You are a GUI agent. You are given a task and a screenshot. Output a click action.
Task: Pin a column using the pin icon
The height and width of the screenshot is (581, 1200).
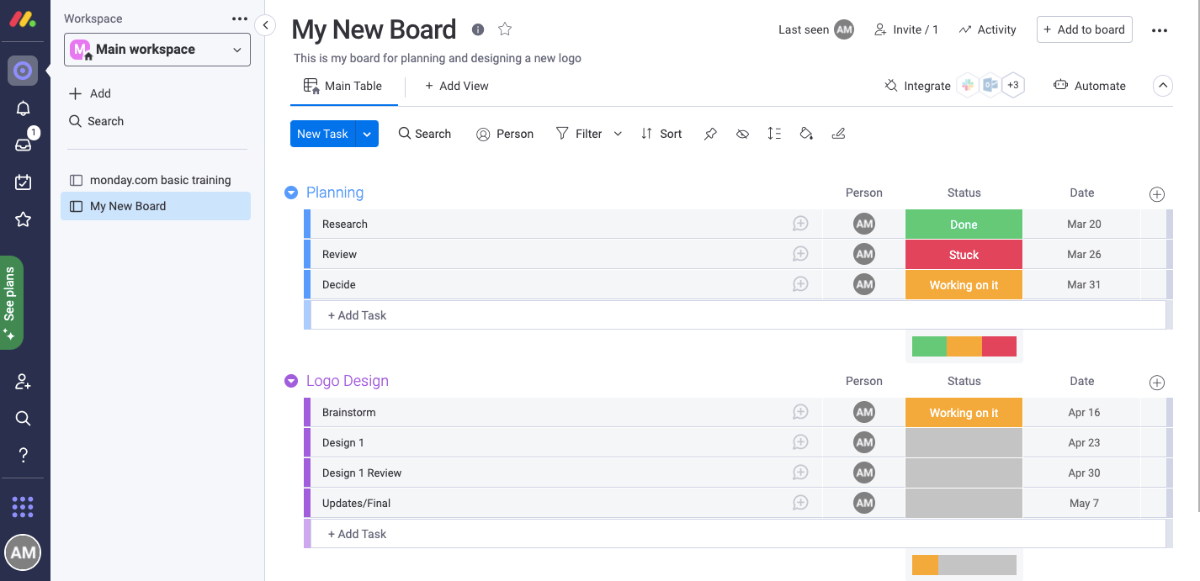(710, 134)
